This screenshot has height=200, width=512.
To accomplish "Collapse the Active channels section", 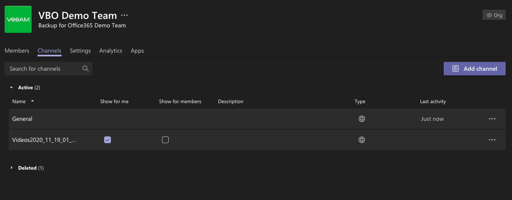I will [11, 88].
